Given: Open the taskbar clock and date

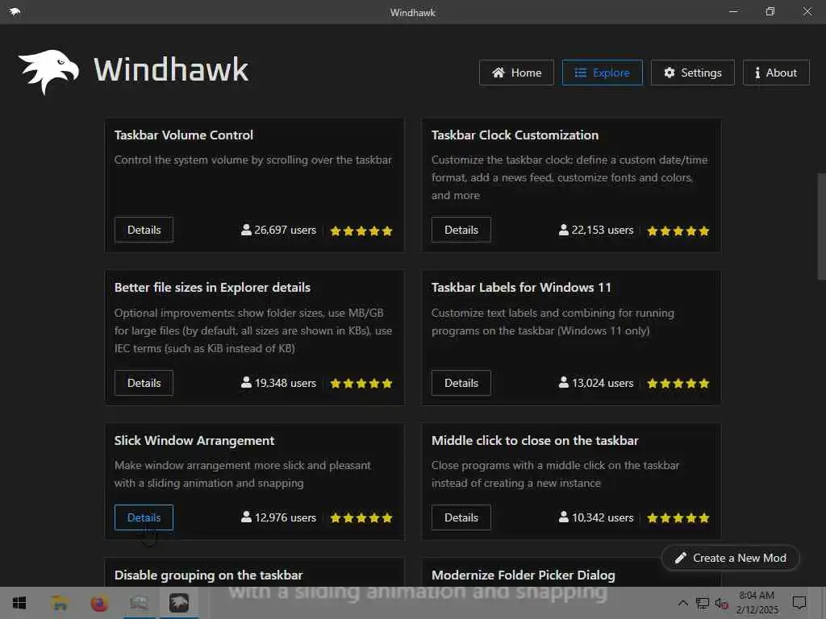Looking at the screenshot, I should tap(757, 603).
